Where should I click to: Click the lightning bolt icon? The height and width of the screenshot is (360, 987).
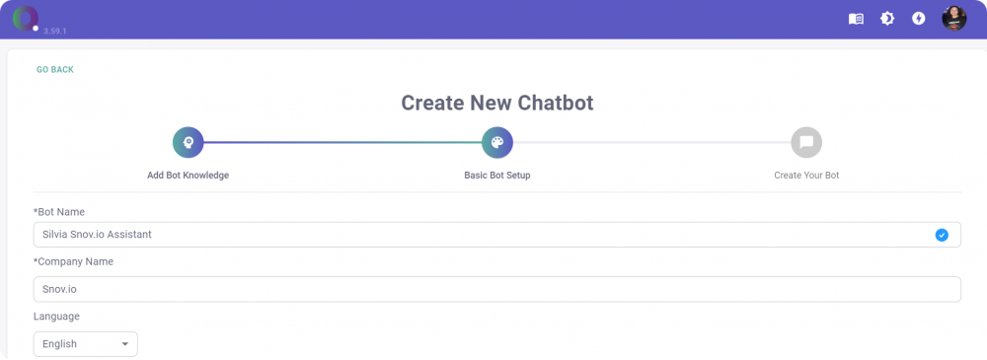[918, 19]
